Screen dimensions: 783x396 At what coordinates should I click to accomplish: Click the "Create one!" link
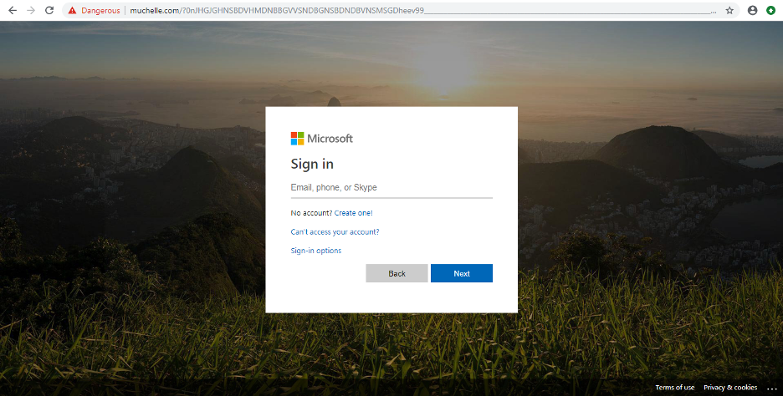click(x=353, y=213)
